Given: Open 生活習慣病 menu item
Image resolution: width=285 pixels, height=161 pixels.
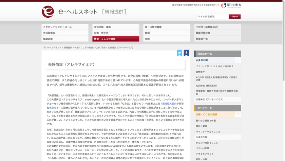Looking at the screenshot, I should pyautogui.click(x=65, y=33).
